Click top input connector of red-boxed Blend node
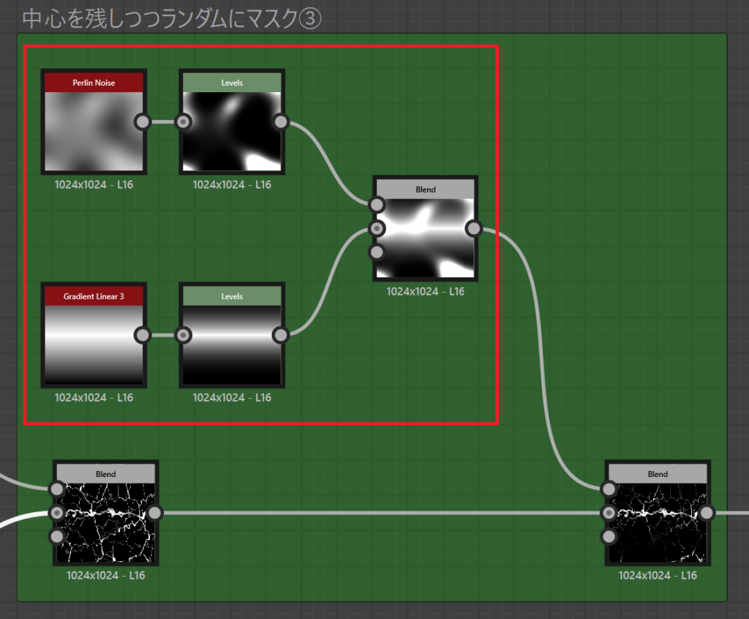Image resolution: width=749 pixels, height=619 pixels. click(377, 205)
